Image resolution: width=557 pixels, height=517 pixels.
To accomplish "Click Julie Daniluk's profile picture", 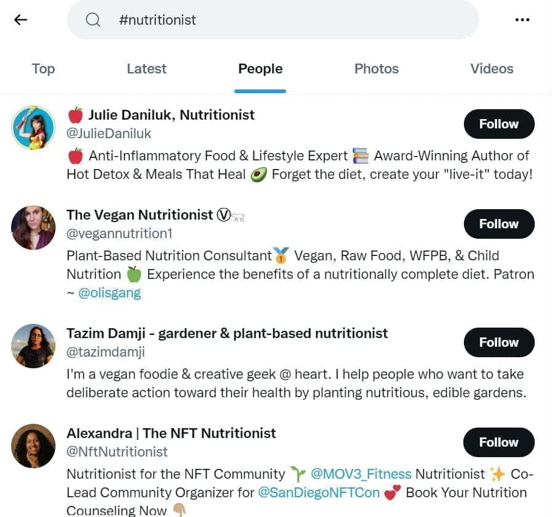I will pyautogui.click(x=33, y=127).
